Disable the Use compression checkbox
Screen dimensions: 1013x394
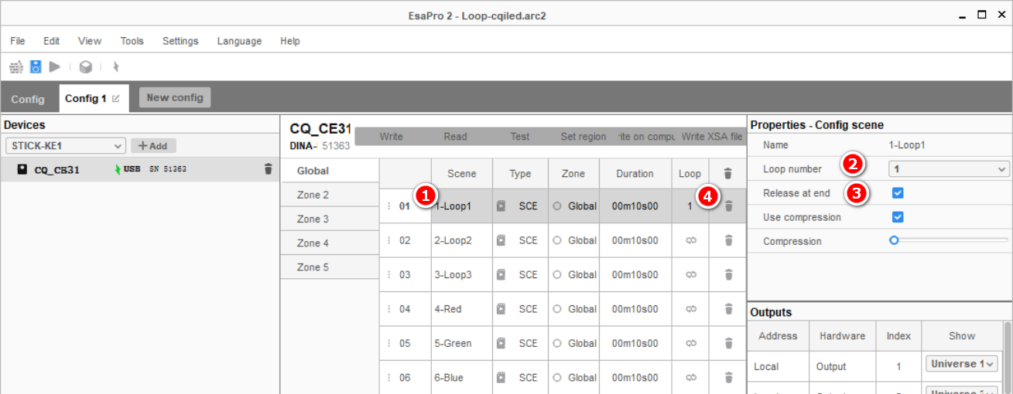898,217
